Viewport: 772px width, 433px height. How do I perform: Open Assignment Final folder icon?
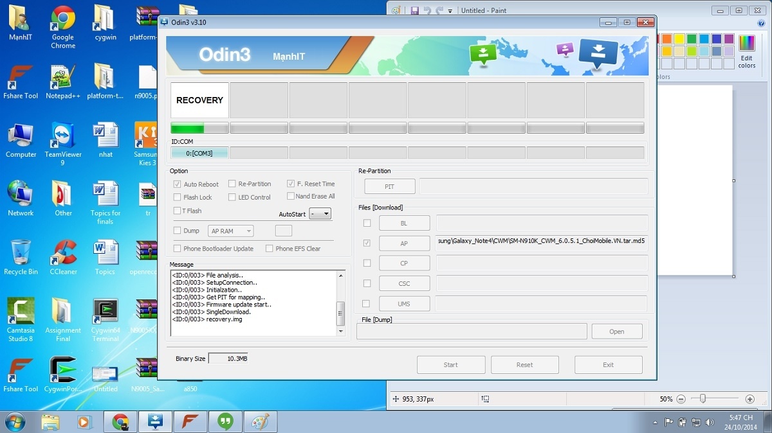(x=63, y=319)
